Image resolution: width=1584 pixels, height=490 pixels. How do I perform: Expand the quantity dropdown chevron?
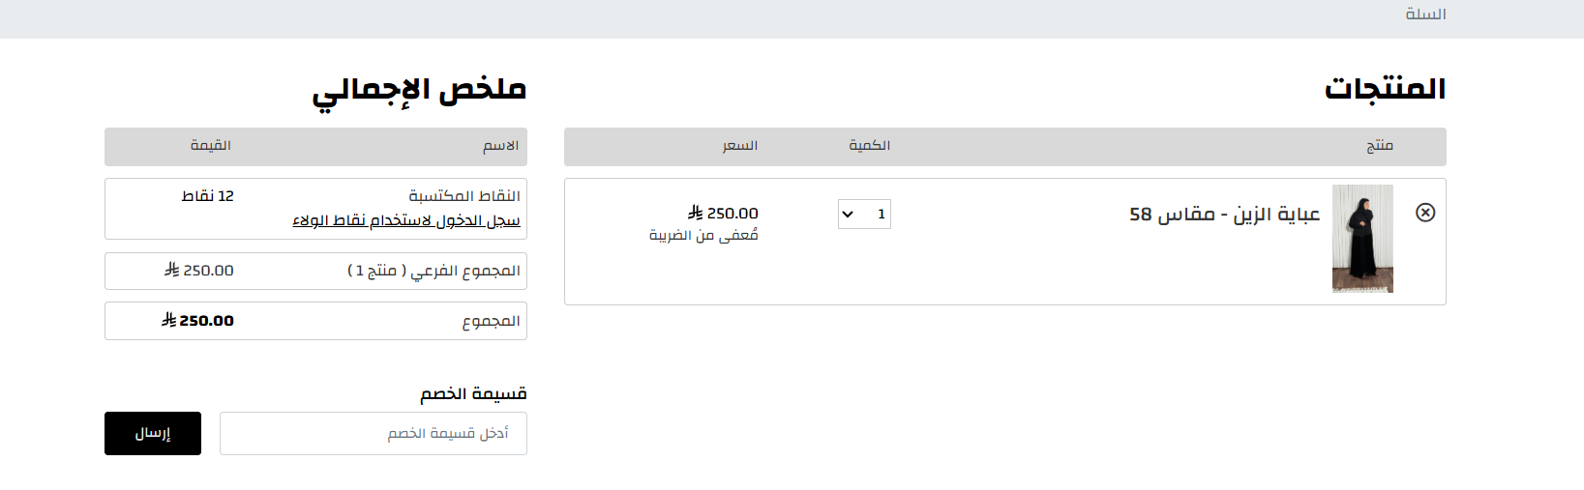(849, 214)
